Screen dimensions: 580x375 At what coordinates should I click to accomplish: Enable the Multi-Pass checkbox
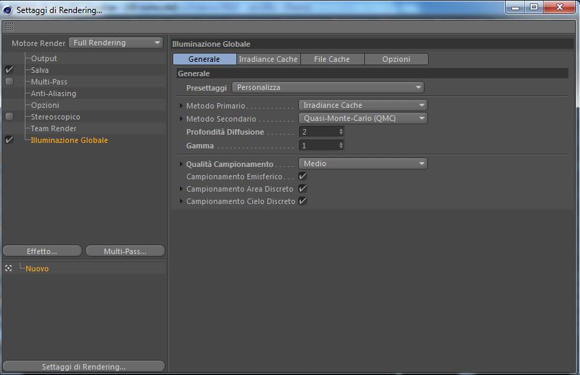[9, 81]
